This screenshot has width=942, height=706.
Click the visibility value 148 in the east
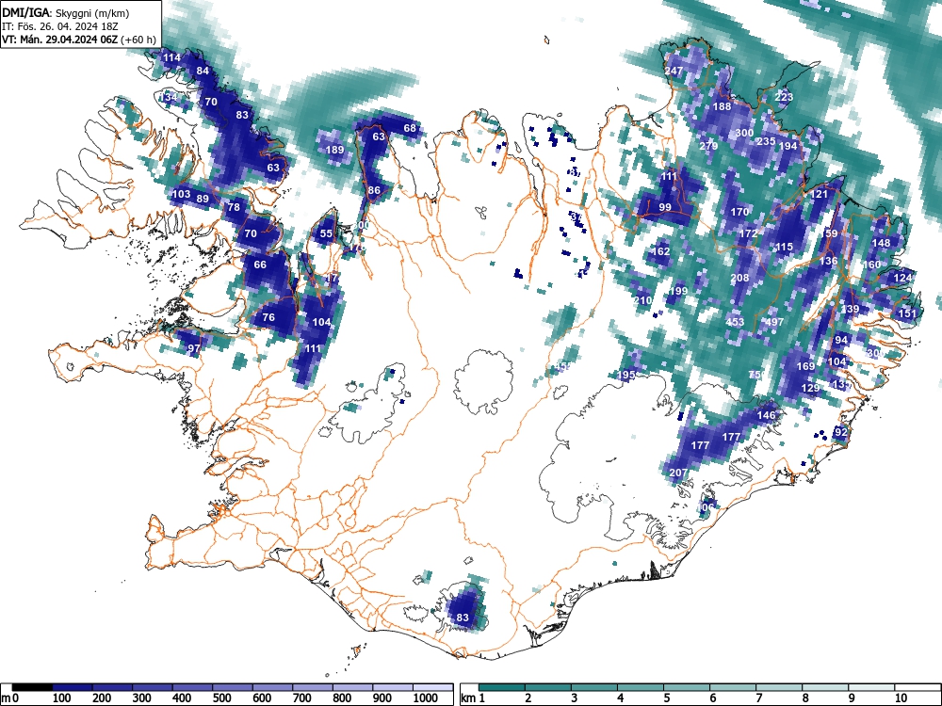[882, 243]
